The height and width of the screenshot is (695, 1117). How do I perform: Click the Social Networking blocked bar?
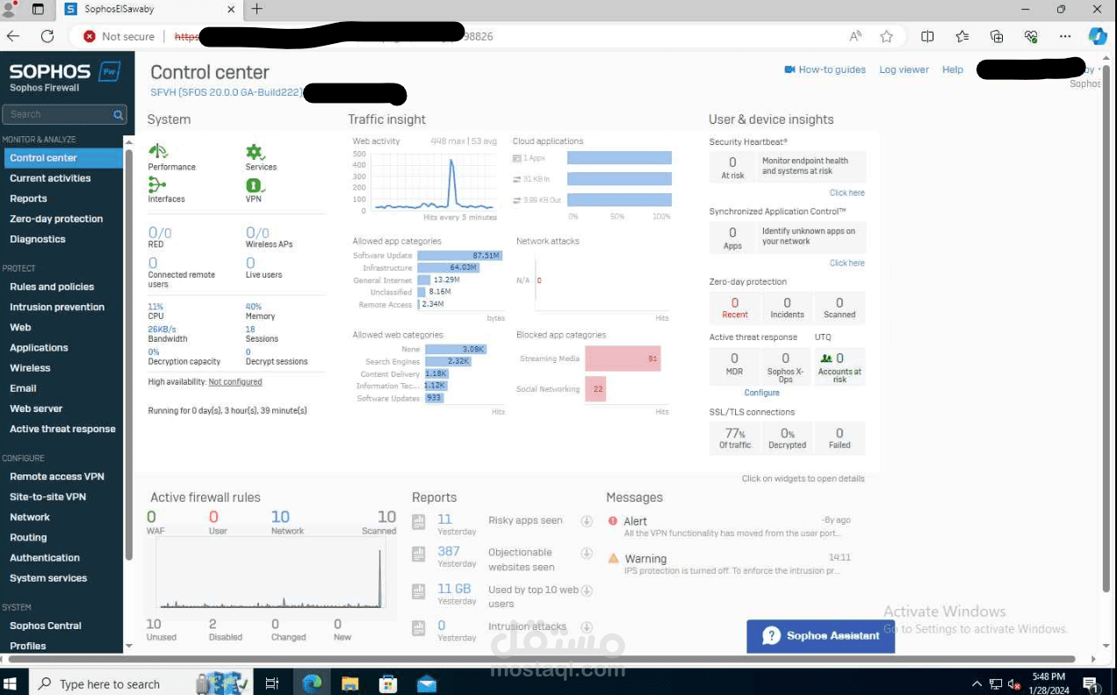pos(595,389)
